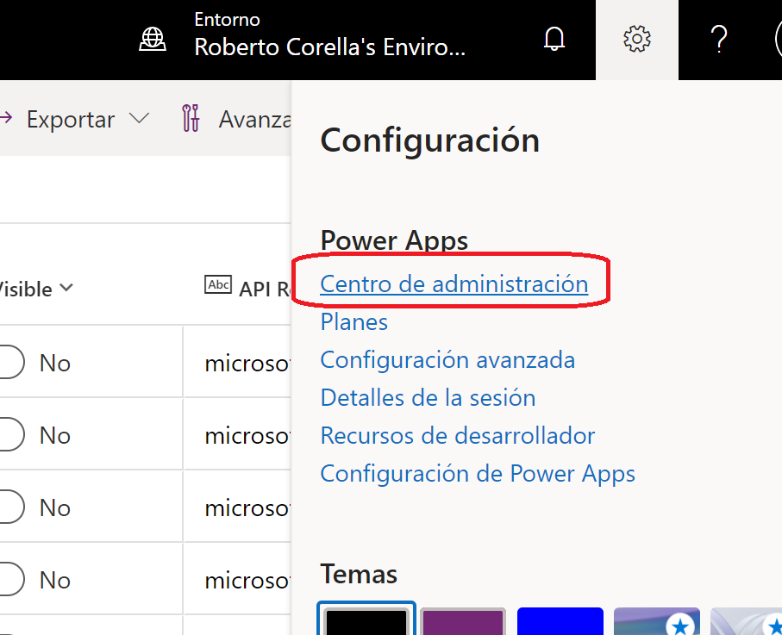782x635 pixels.
Task: Open the Centro de administración link
Action: (454, 284)
